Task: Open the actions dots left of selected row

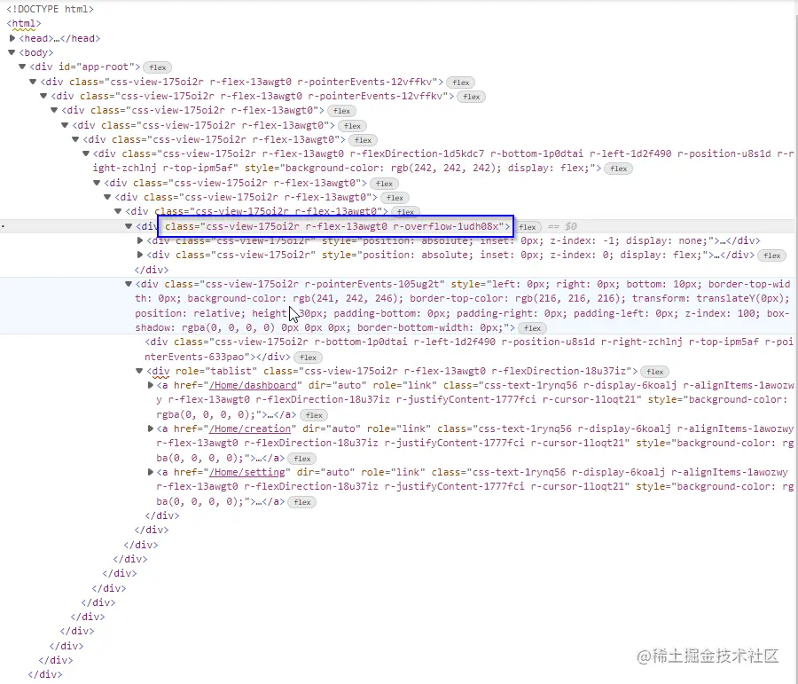Action: click(3, 226)
